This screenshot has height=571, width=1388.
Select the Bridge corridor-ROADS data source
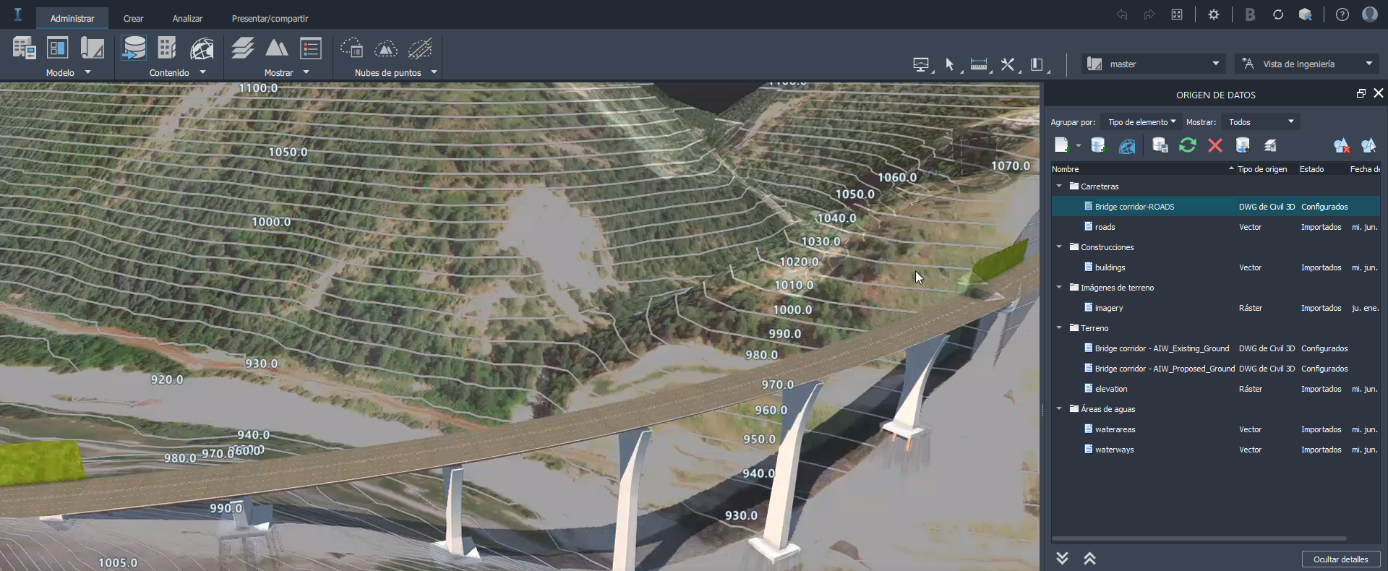coord(1216,206)
